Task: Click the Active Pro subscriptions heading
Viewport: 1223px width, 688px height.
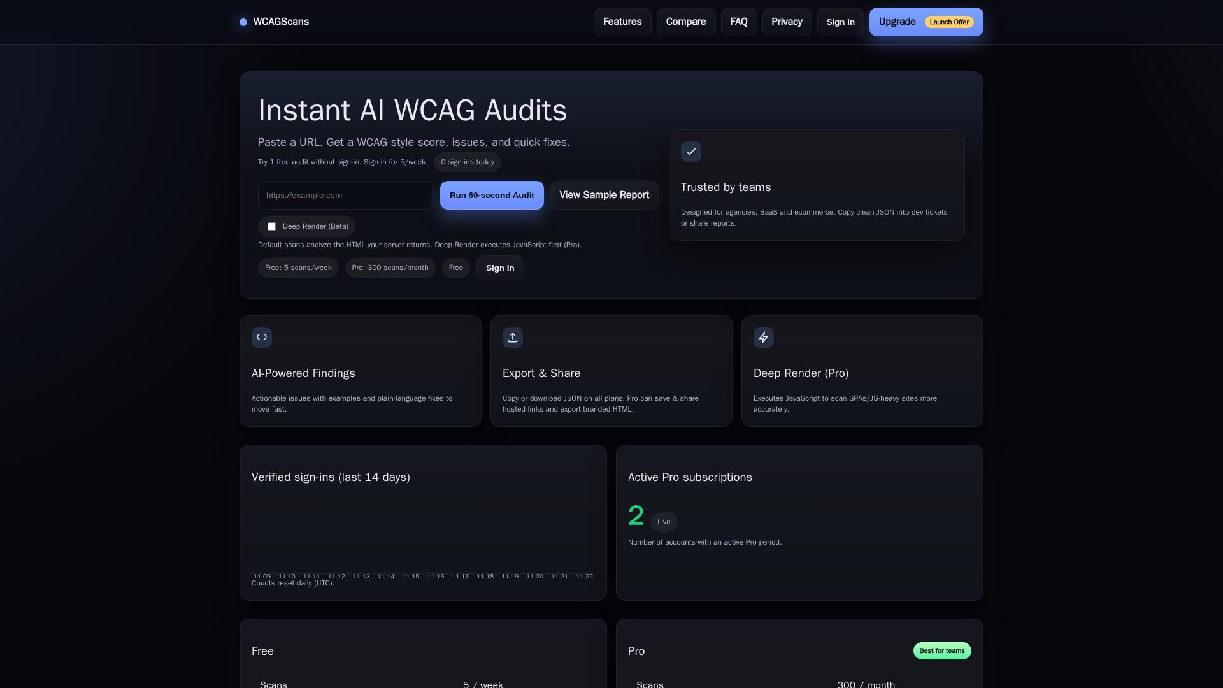Action: coord(690,478)
